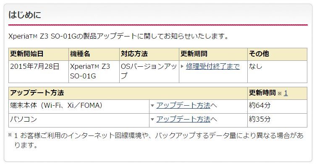This screenshot has height=164, width=317.
Task: Select the 更新開始日 column header
Action: pyautogui.click(x=39, y=54)
